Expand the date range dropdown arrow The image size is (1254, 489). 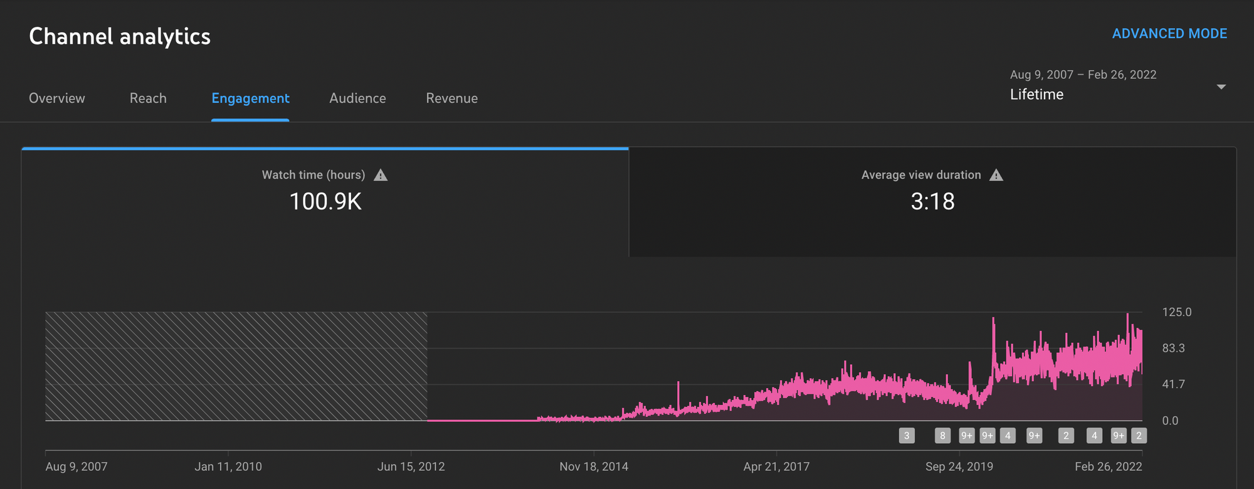(x=1221, y=87)
